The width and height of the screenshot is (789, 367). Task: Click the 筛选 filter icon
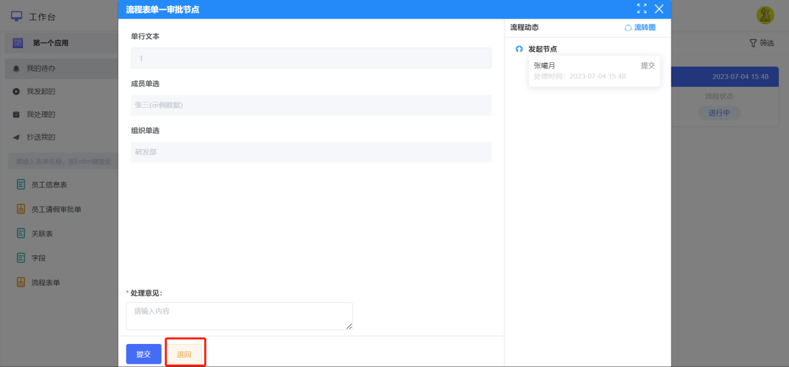tap(753, 43)
